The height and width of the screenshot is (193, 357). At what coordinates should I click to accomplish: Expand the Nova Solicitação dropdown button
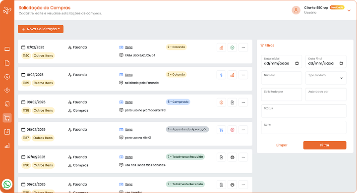tap(41, 29)
